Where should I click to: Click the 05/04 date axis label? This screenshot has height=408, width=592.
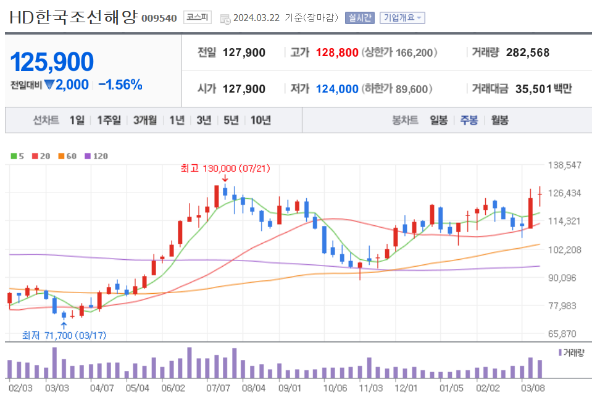[x=138, y=388]
